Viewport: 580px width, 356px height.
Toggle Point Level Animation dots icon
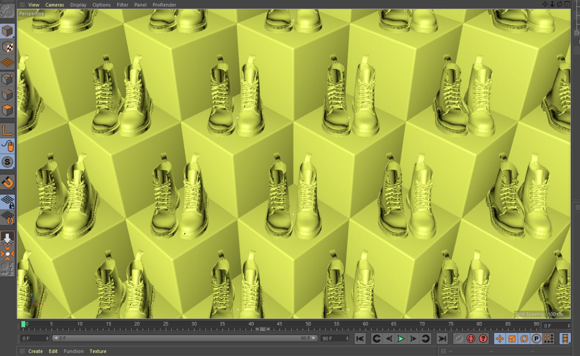[548, 338]
